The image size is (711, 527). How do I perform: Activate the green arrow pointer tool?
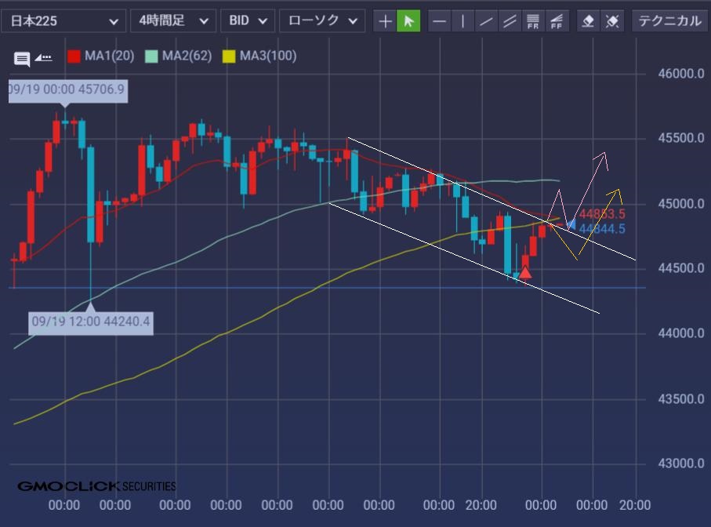pos(408,21)
